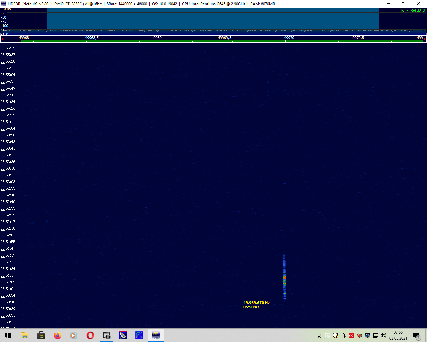Click the 05:54:19 waterfall timestamp
This screenshot has height=342, width=427.
click(8, 115)
